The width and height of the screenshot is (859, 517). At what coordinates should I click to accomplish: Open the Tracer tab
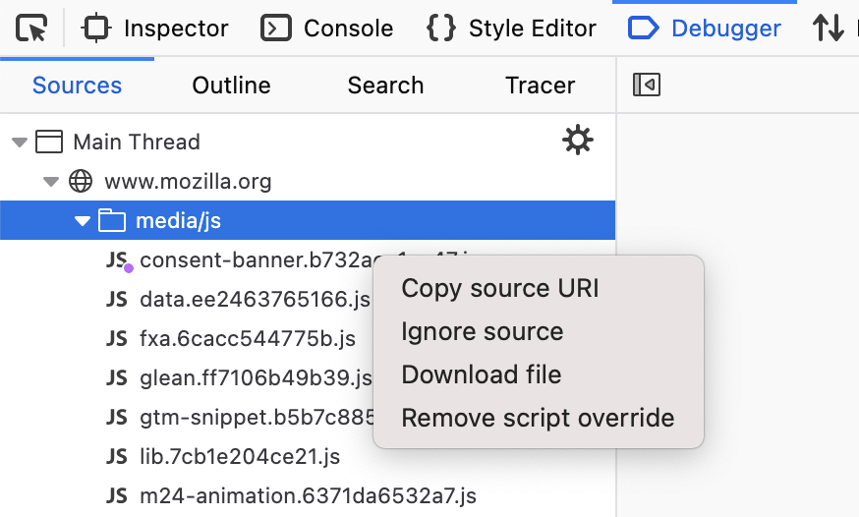(x=540, y=86)
